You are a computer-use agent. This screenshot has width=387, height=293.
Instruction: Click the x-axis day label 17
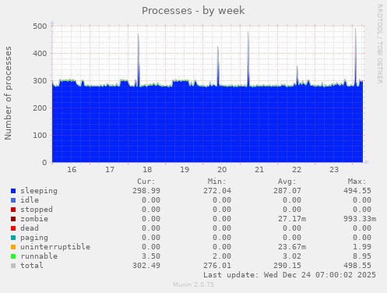pyautogui.click(x=110, y=170)
